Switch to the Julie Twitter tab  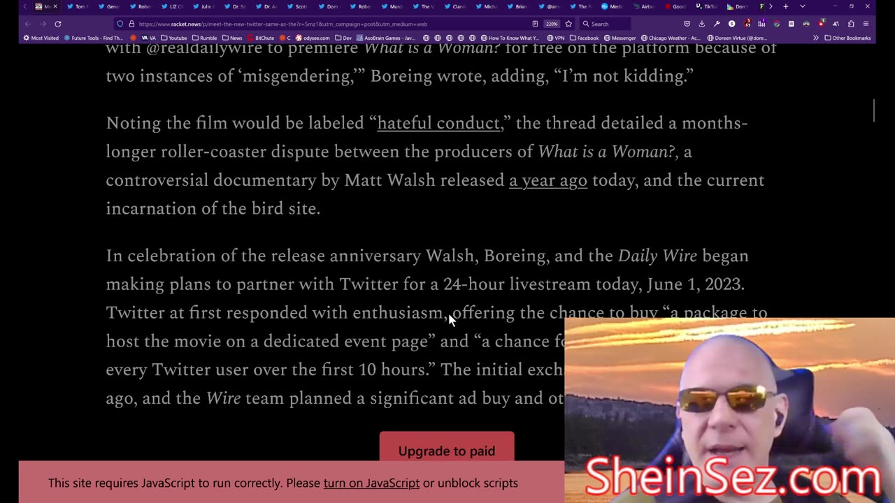coord(204,6)
